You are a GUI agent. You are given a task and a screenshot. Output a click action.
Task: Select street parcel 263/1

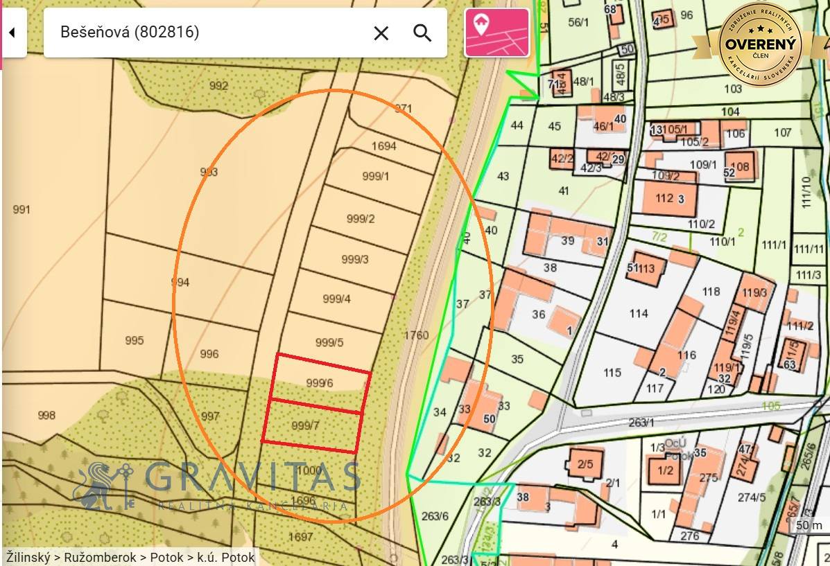point(641,422)
